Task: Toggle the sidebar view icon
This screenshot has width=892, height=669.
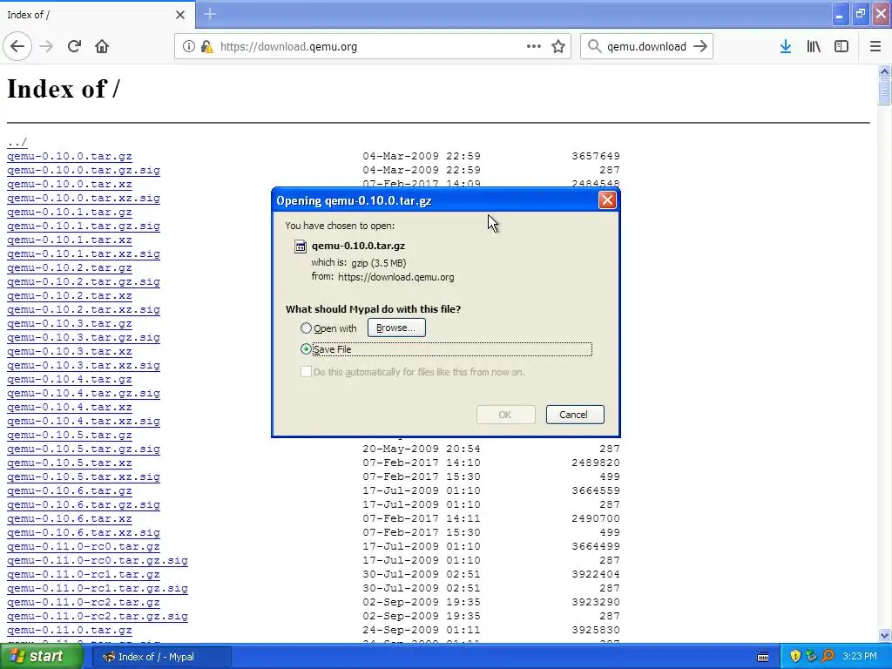Action: pos(841,47)
